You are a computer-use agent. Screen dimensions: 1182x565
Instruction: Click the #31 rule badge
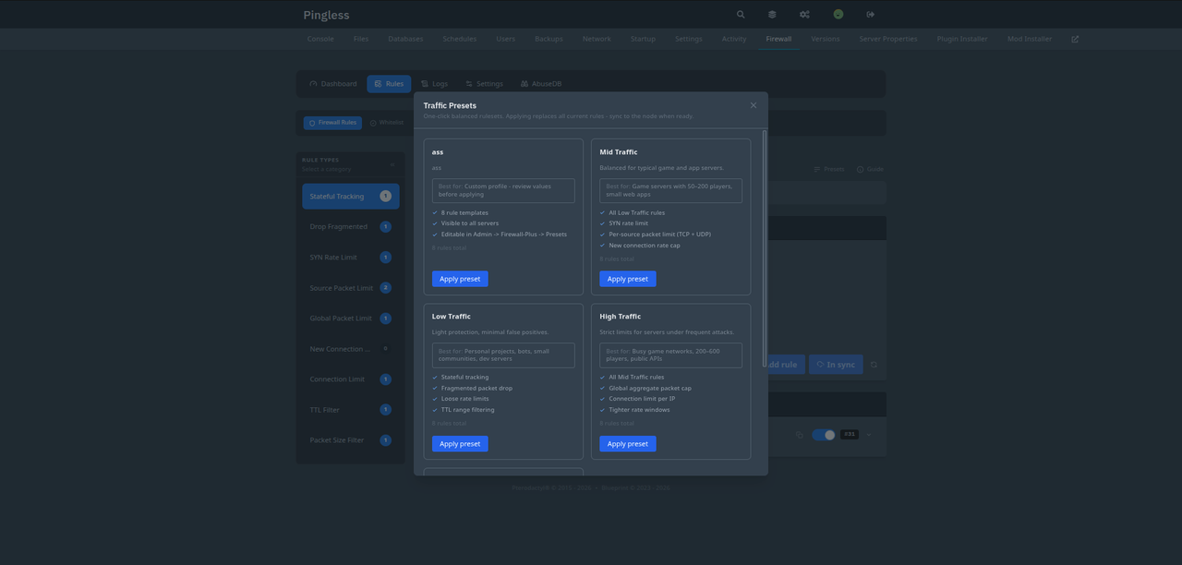point(850,435)
